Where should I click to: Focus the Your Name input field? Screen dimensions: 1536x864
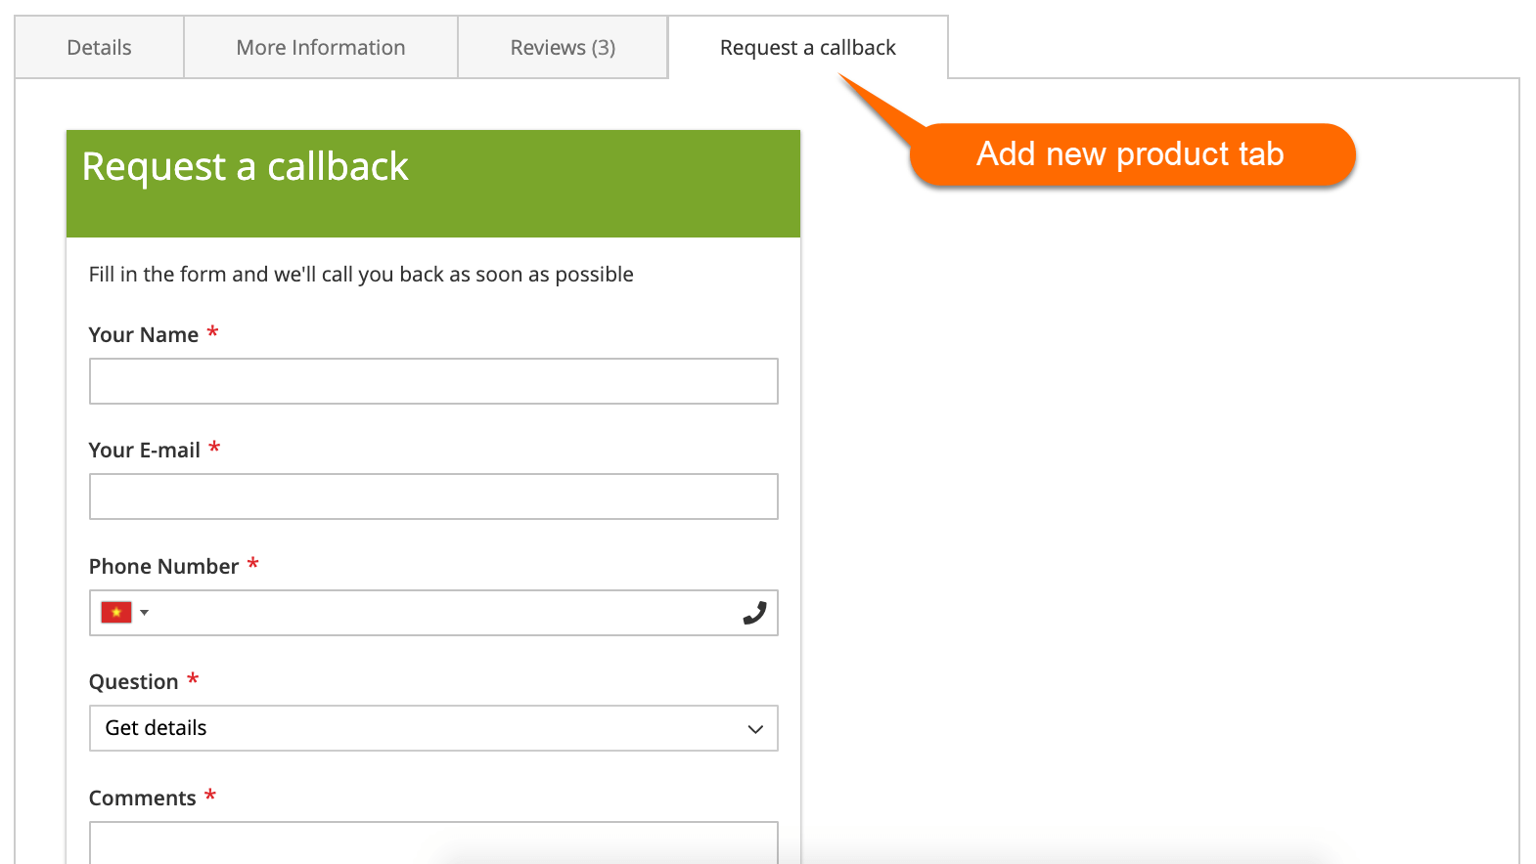click(433, 381)
